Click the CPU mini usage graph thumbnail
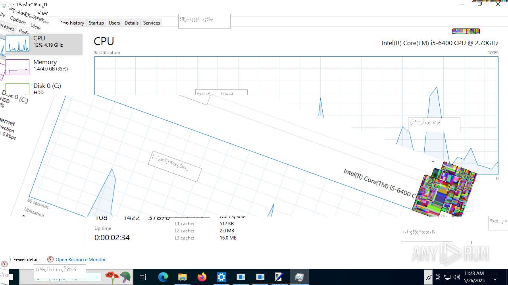 pyautogui.click(x=17, y=44)
